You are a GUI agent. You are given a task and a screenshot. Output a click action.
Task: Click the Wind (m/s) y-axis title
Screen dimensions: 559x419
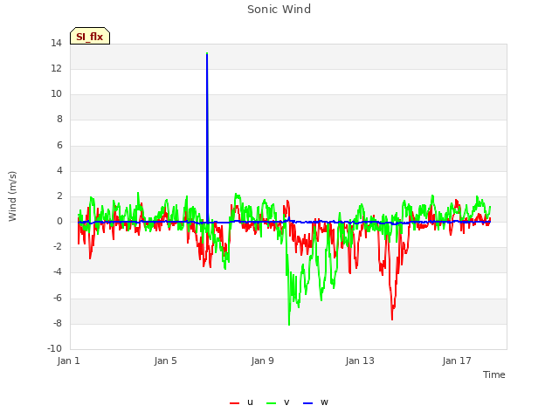pos(12,196)
